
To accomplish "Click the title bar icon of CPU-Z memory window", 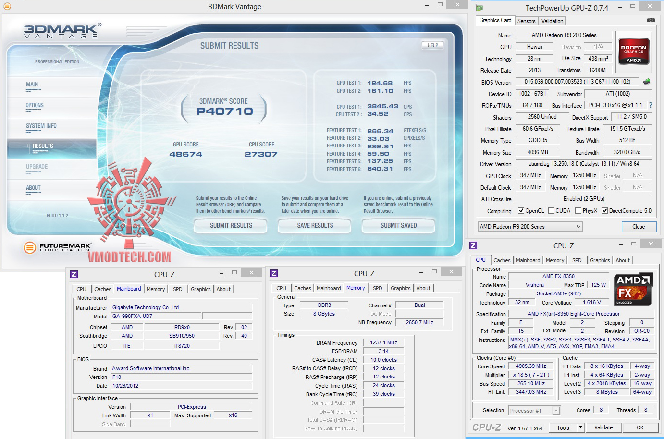I will click(274, 273).
